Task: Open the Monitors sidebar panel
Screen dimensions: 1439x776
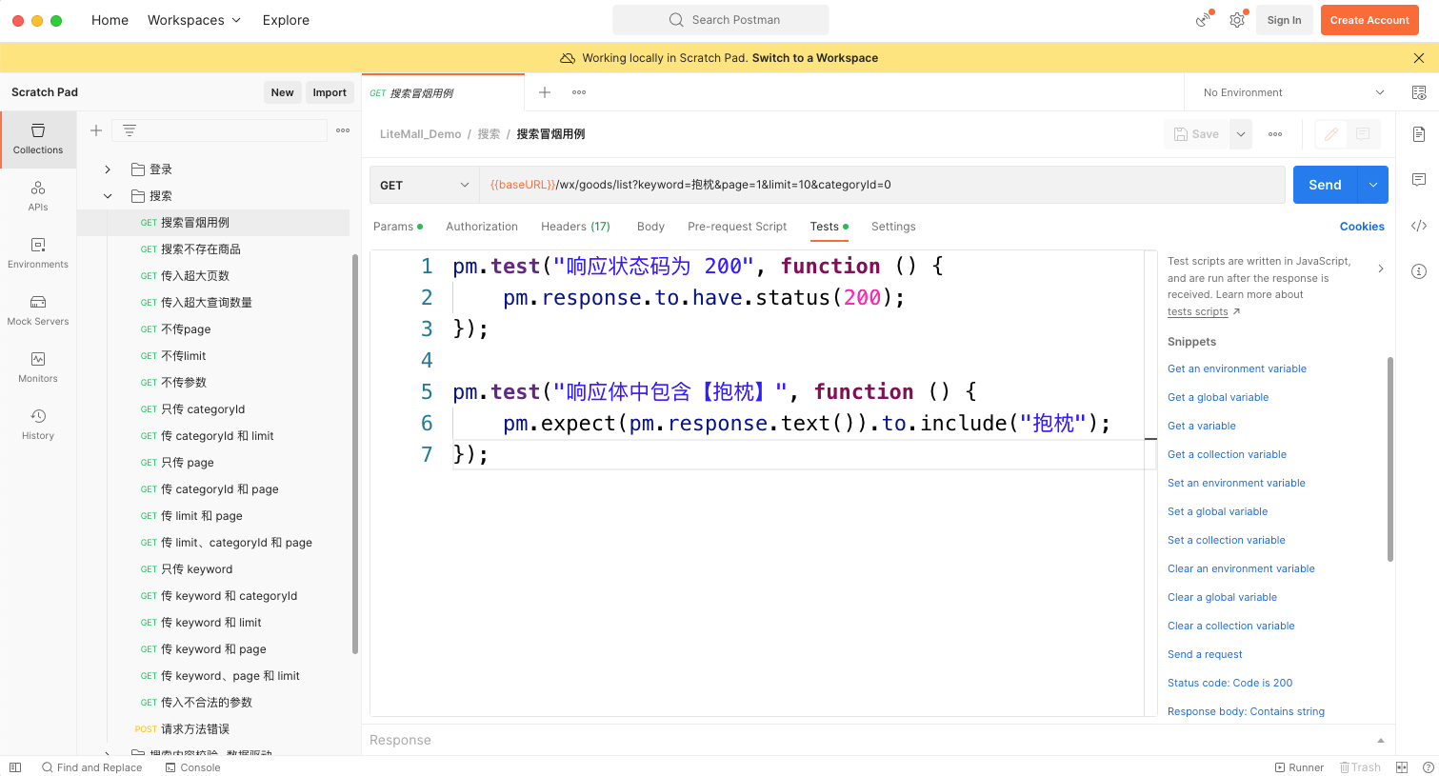Action: click(x=38, y=368)
